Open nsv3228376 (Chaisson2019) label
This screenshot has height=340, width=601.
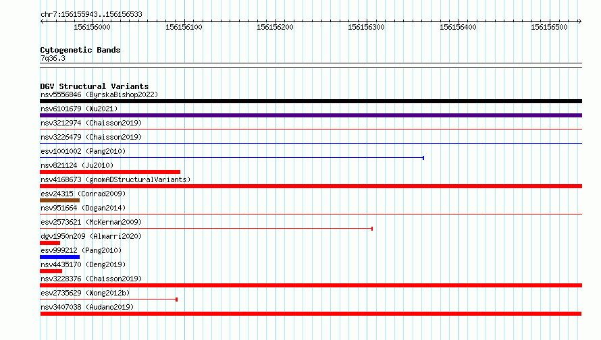(91, 279)
